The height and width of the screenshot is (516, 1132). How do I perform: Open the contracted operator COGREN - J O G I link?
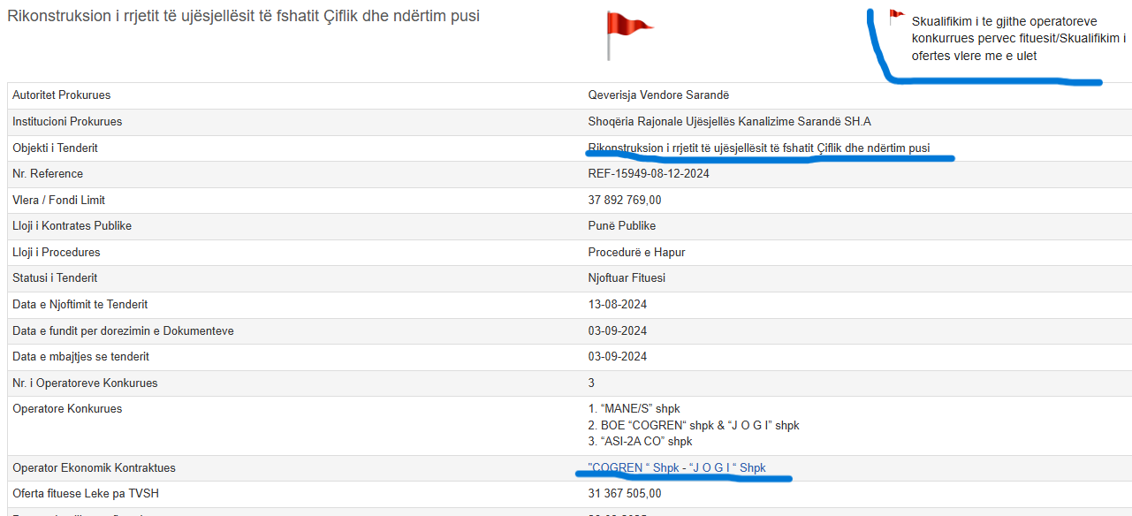[x=677, y=467]
